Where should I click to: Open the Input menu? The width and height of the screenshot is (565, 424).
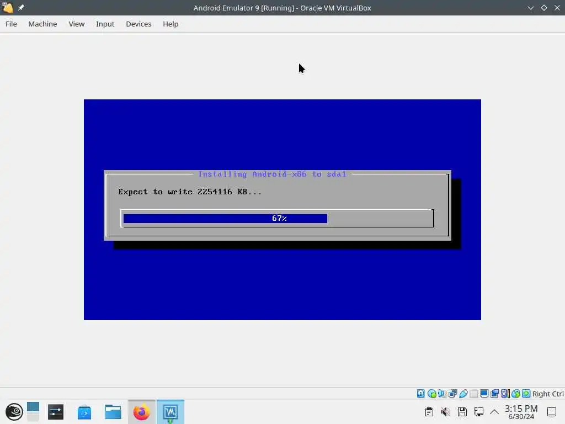105,24
